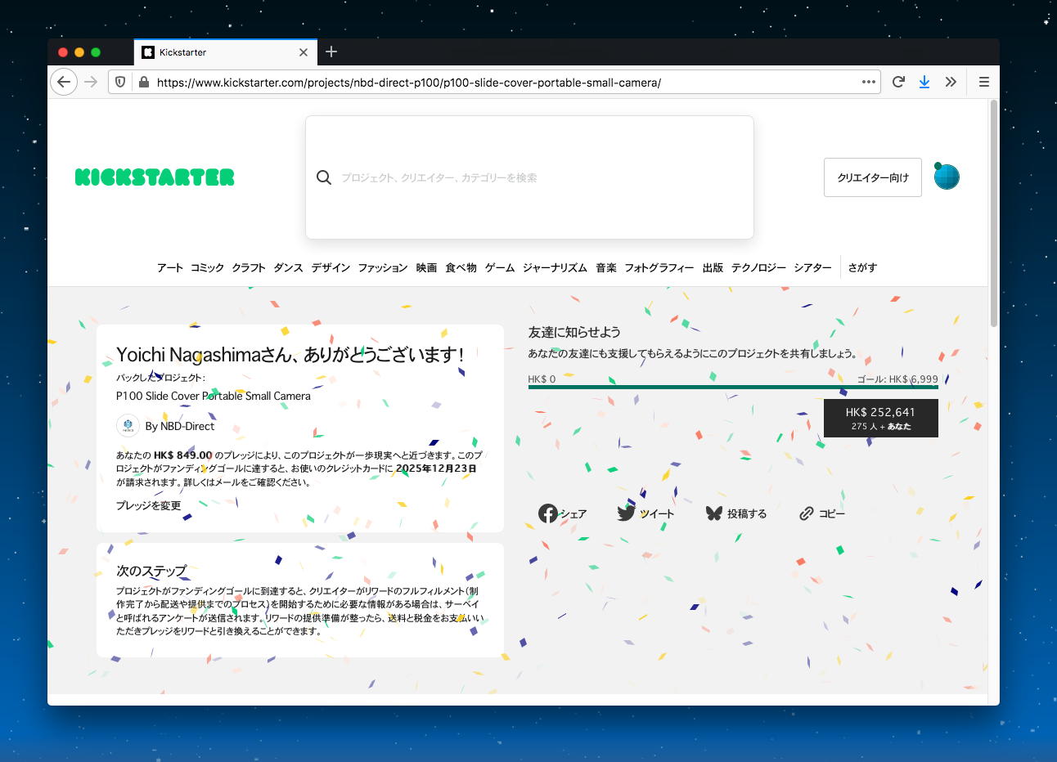Click the ゴール: HK$ 6,999 goal label
Screen dimensions: 1057x762
point(897,379)
